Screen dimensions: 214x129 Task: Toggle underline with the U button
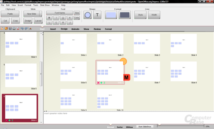click(63, 18)
